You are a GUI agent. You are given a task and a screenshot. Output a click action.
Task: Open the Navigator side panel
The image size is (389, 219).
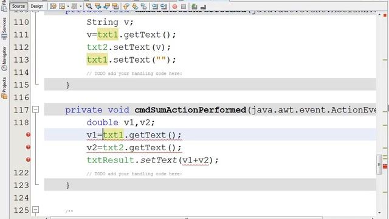click(x=4, y=58)
